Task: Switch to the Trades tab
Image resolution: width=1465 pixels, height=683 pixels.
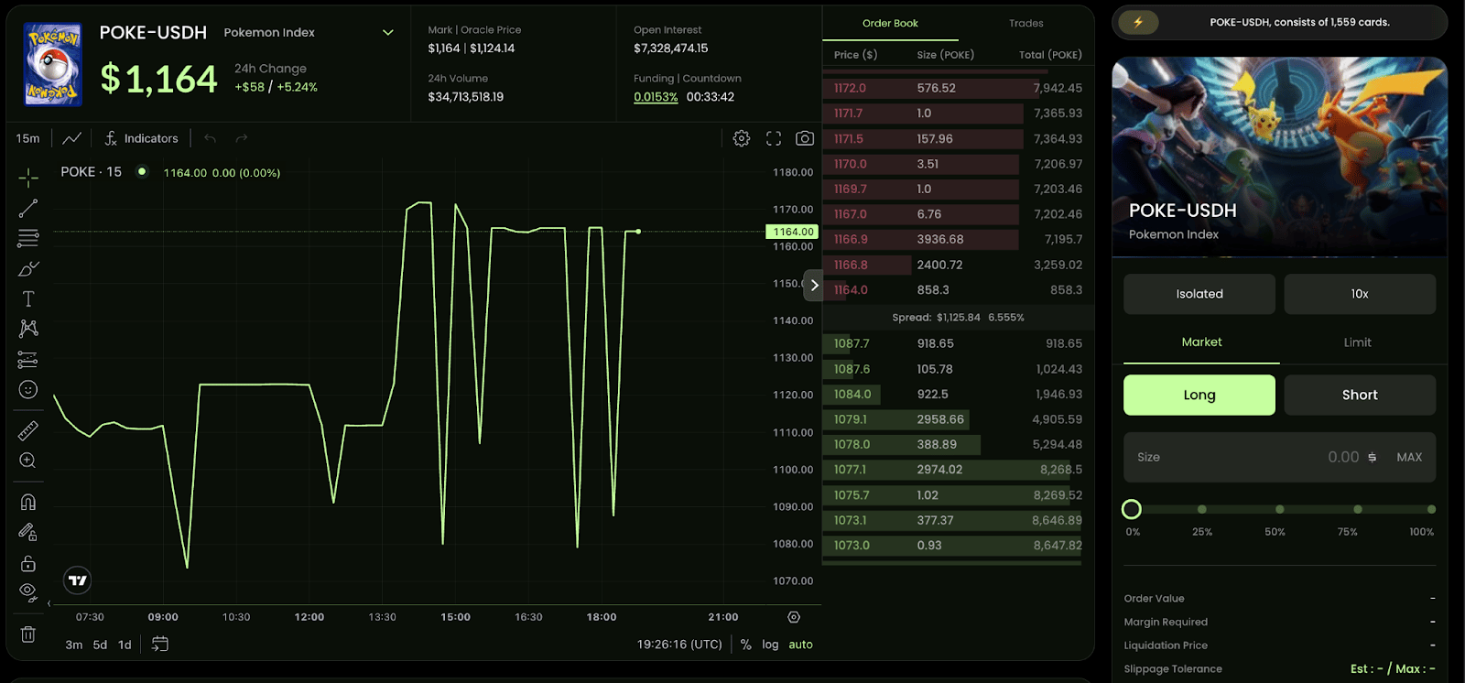Action: point(1026,23)
